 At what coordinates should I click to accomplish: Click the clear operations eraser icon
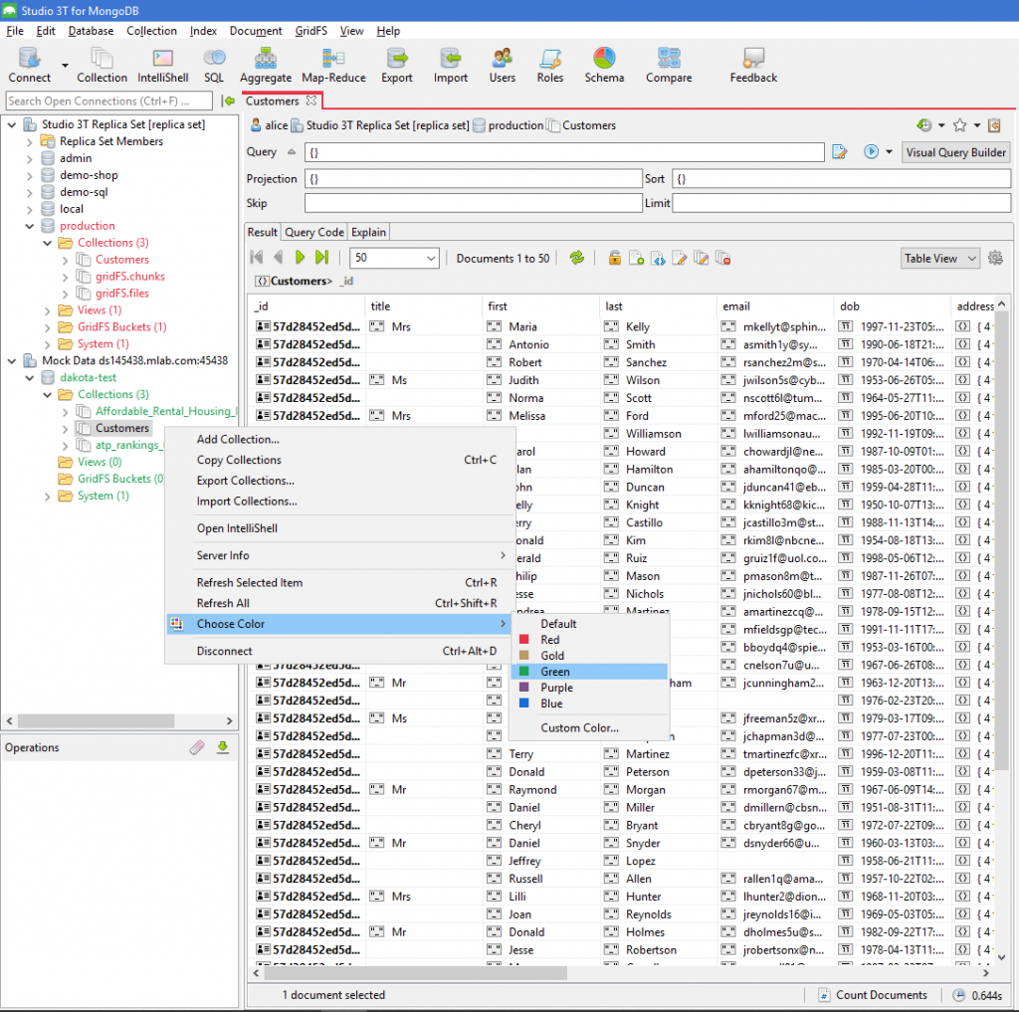[x=197, y=747]
